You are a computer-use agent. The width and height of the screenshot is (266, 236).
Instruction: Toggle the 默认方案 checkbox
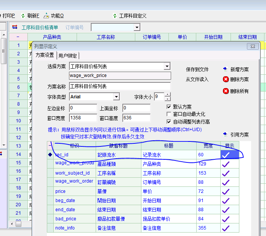point(169,107)
